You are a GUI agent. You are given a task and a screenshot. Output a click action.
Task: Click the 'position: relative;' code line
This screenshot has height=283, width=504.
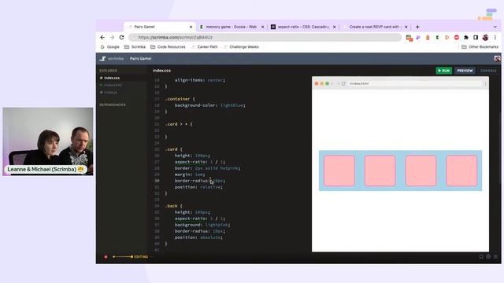[x=198, y=187]
